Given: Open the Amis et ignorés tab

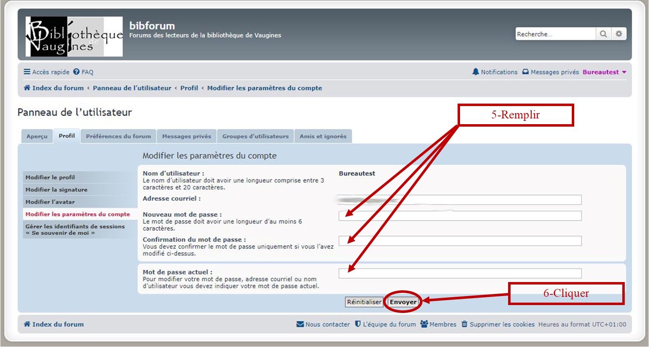Looking at the screenshot, I should tap(323, 136).
